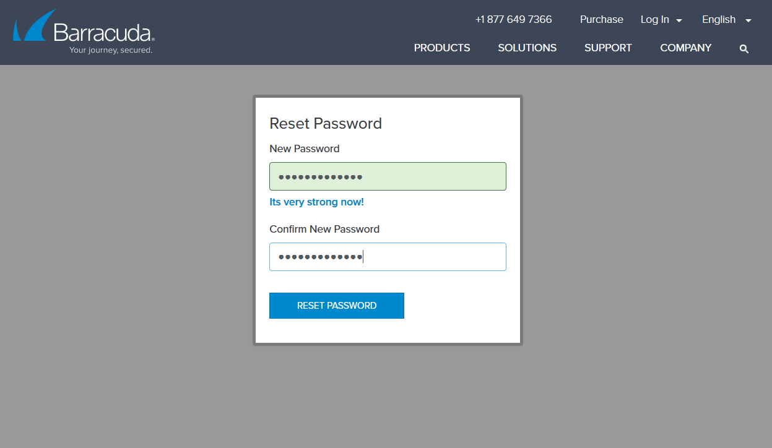Click the Log In caret arrow
Viewport: 772px width, 448px height.
(679, 20)
